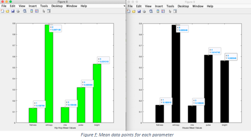This screenshot has height=137, width=251.
Task: Click New Figure icon in Figure 9 toolbar
Action: tap(129, 11)
